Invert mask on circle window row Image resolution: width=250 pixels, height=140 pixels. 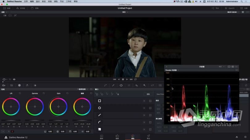tap(144, 108)
